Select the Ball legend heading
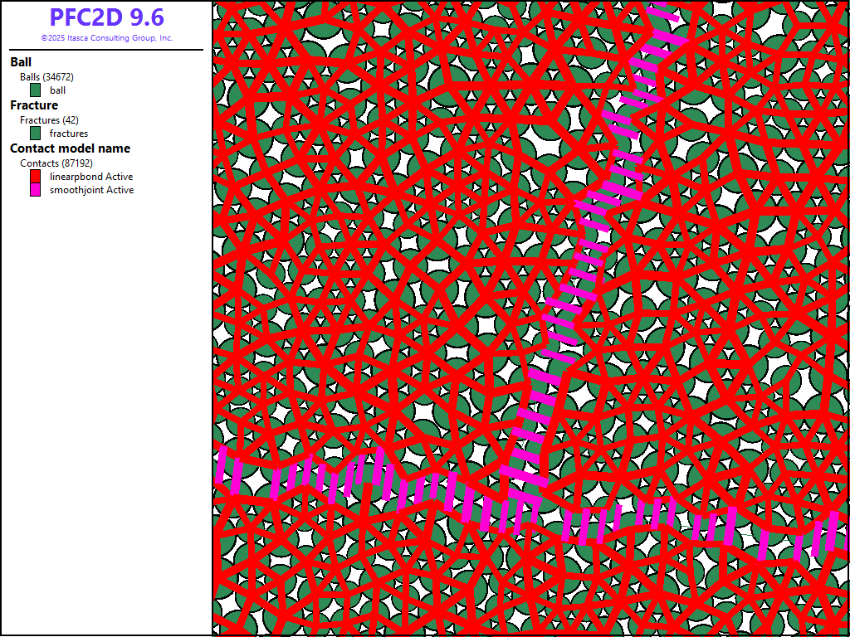The image size is (850, 637). [21, 62]
